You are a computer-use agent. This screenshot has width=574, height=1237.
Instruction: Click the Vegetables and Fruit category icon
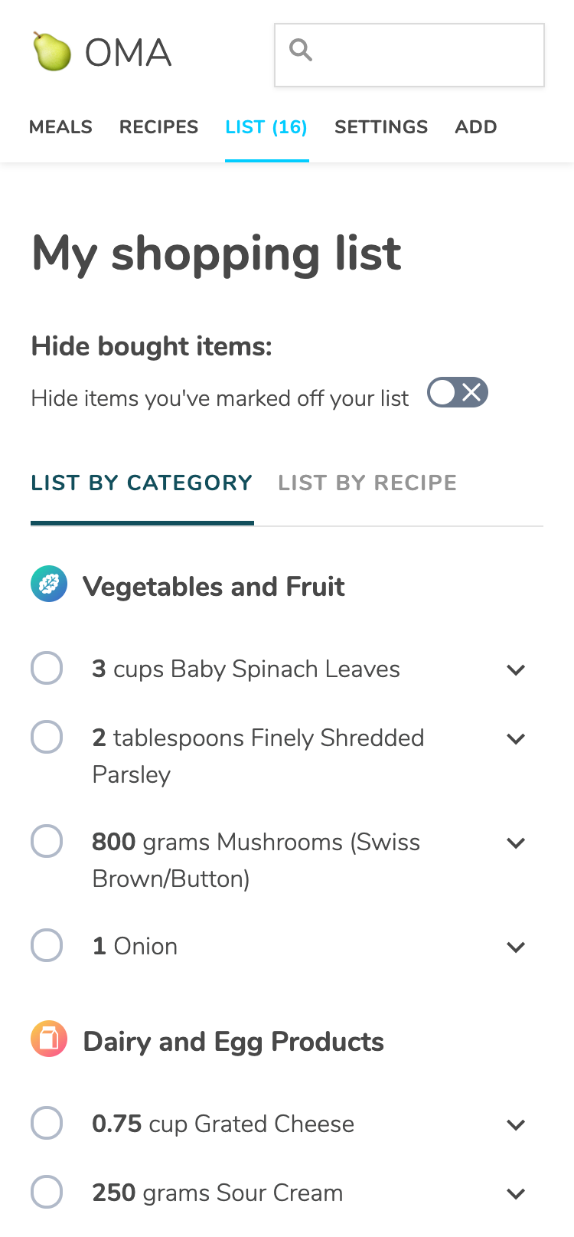[49, 585]
